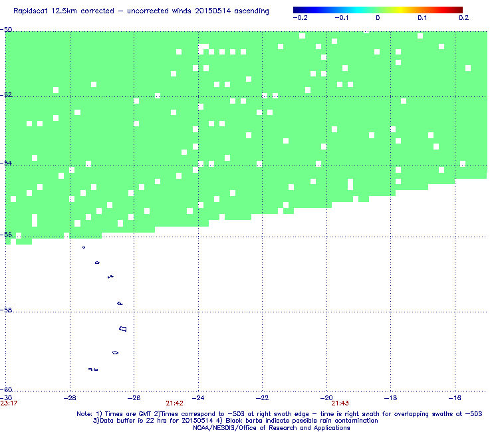Click the -16 longitude axis label

(x=455, y=398)
